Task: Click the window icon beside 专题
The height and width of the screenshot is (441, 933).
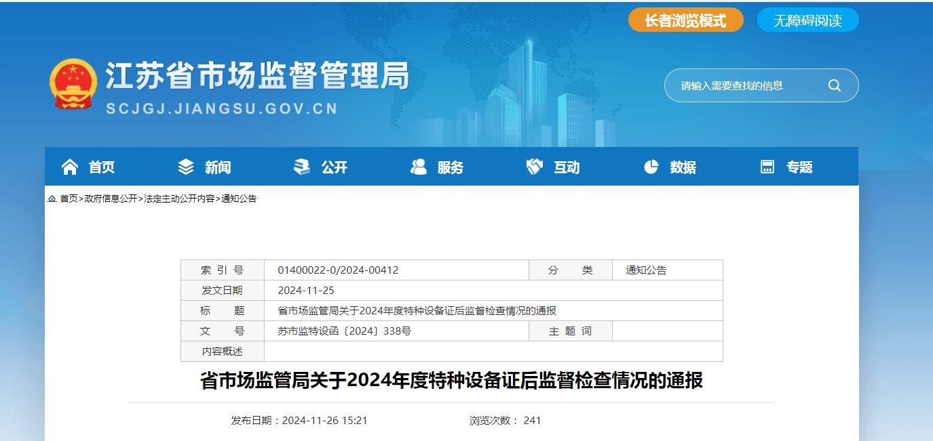Action: pyautogui.click(x=767, y=167)
